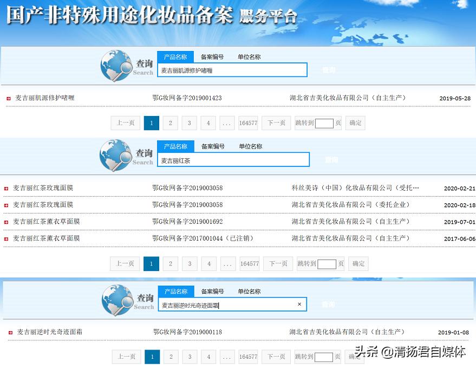Click the 查询 button in the top search panel
The width and height of the screenshot is (476, 368).
click(x=329, y=69)
